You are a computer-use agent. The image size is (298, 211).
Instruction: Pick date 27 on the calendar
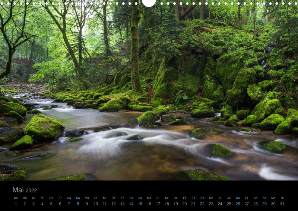[x=247, y=204]
